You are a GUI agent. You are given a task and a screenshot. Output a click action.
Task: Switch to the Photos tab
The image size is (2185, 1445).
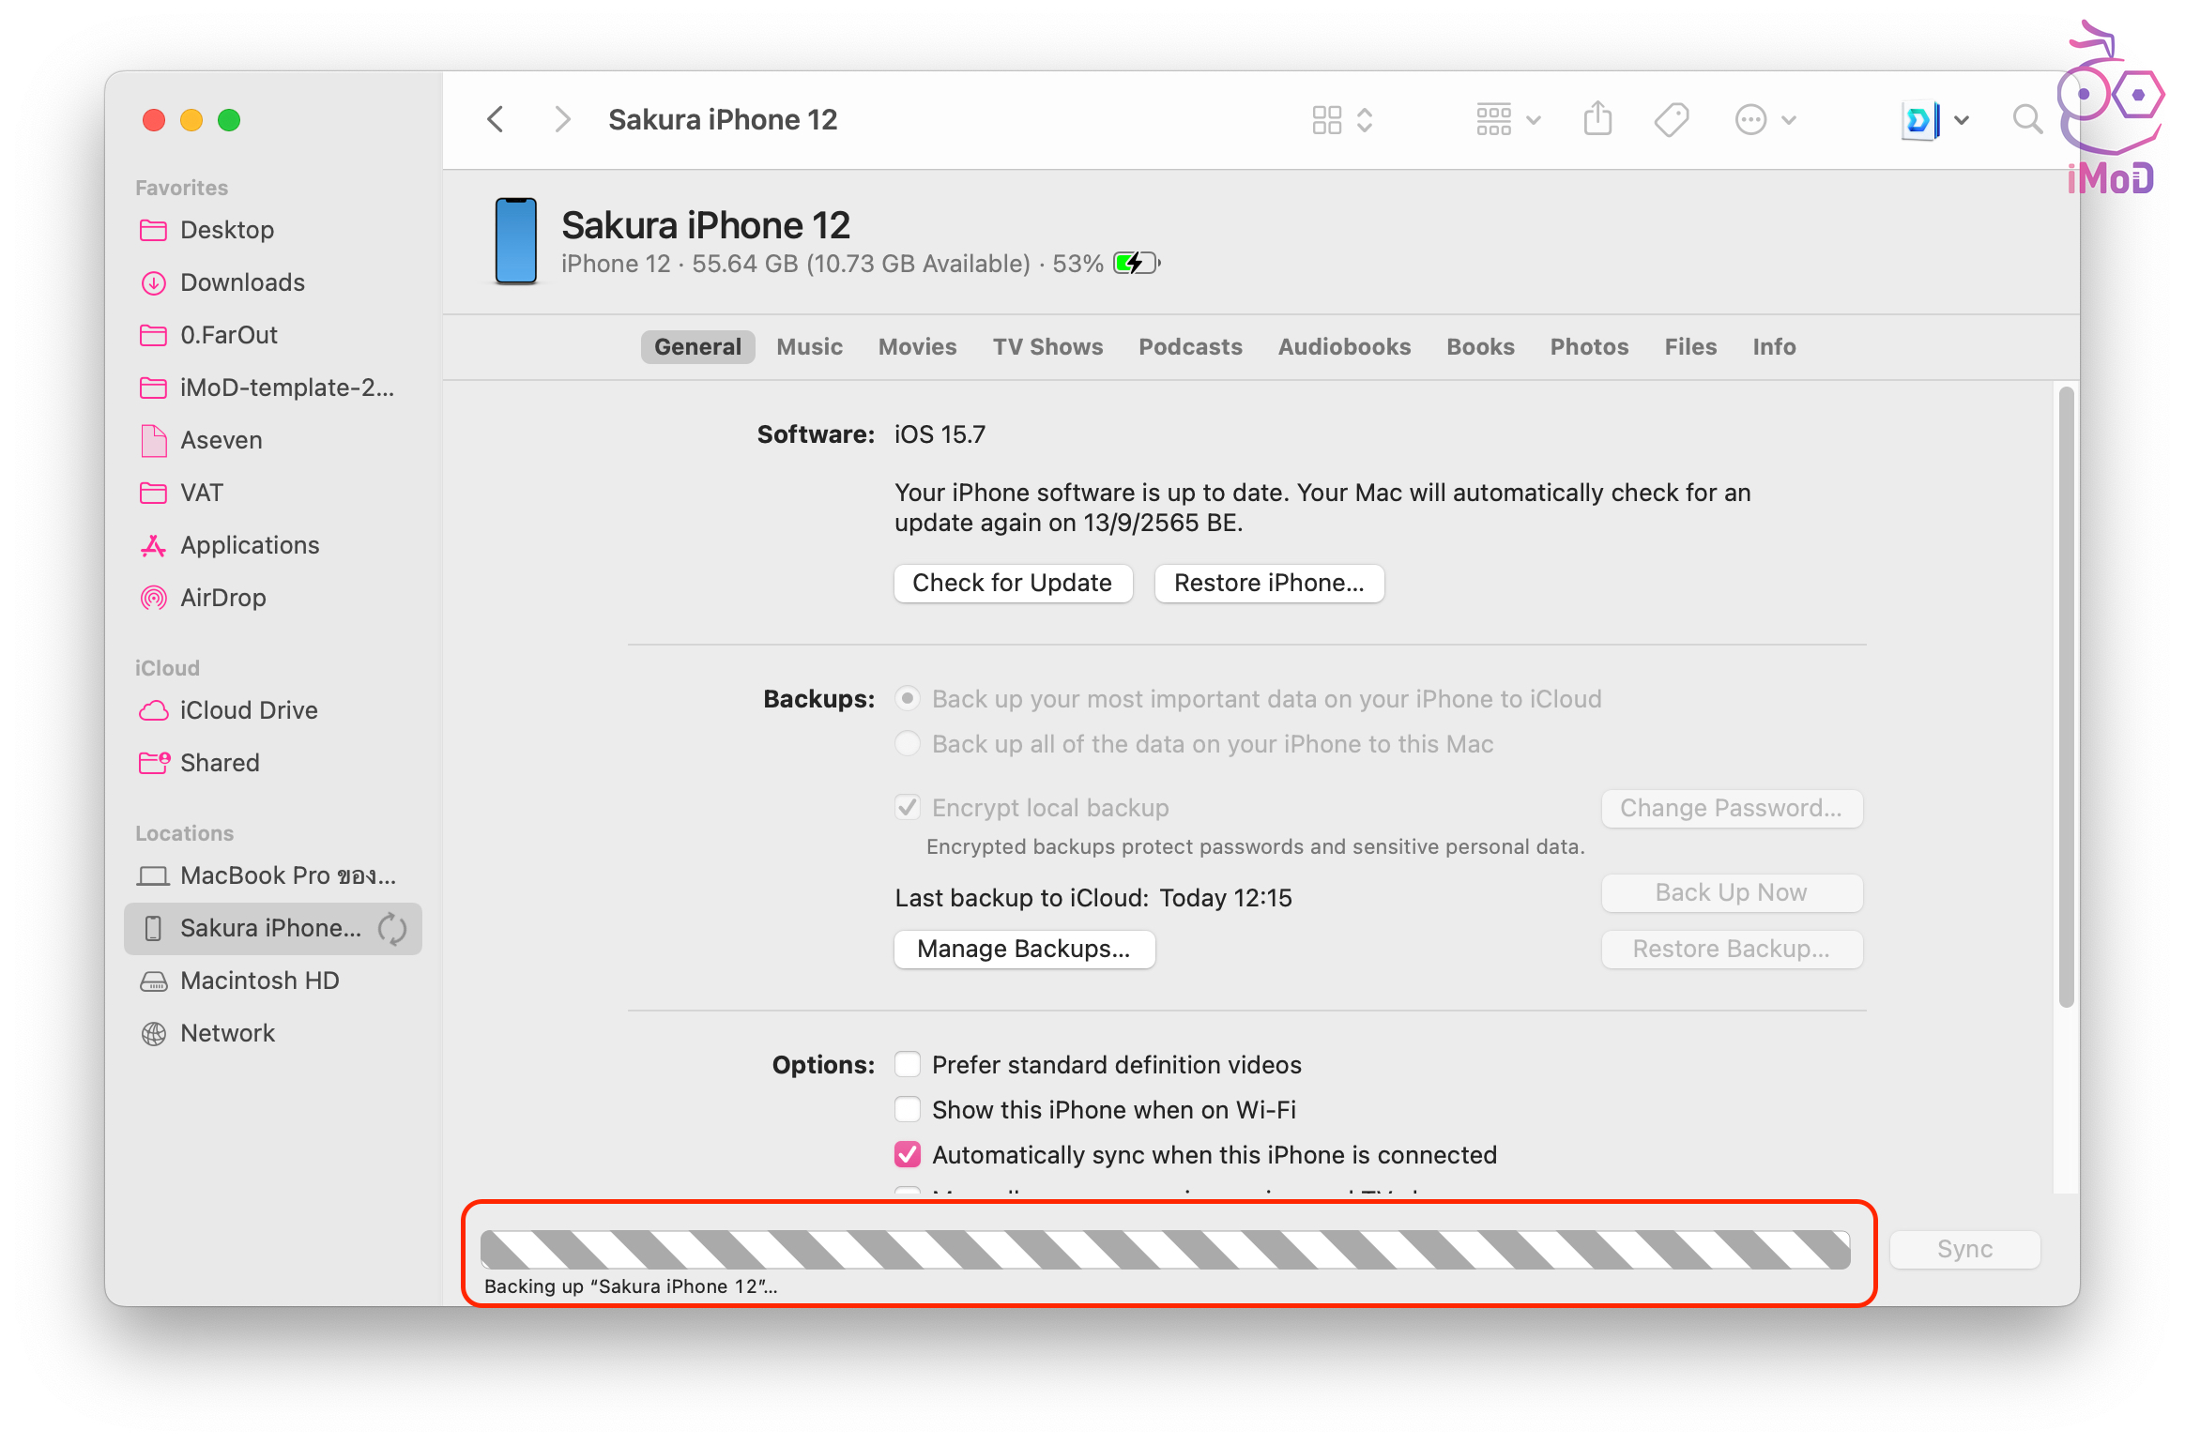(x=1589, y=347)
